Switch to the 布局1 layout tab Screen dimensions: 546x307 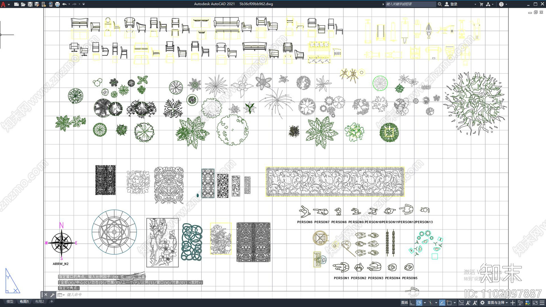click(x=24, y=302)
